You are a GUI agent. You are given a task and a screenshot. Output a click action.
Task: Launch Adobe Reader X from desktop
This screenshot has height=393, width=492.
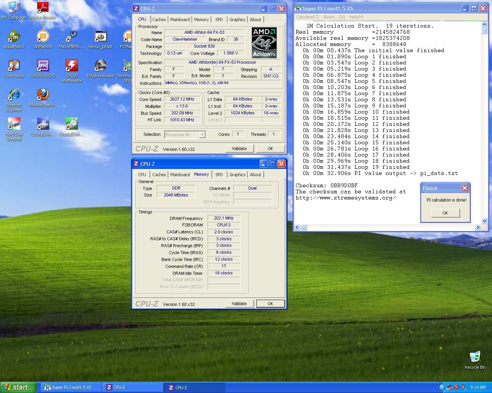[43, 12]
